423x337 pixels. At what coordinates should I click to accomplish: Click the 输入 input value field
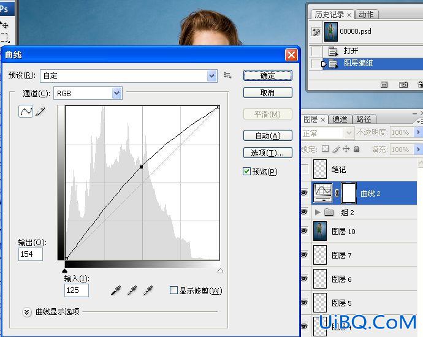[x=77, y=290]
